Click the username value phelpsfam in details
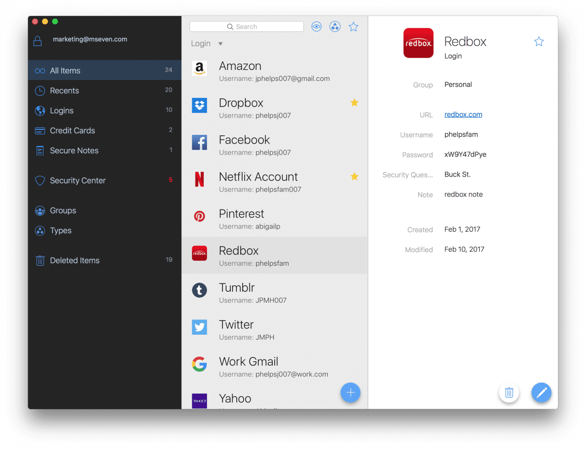 pyautogui.click(x=461, y=134)
